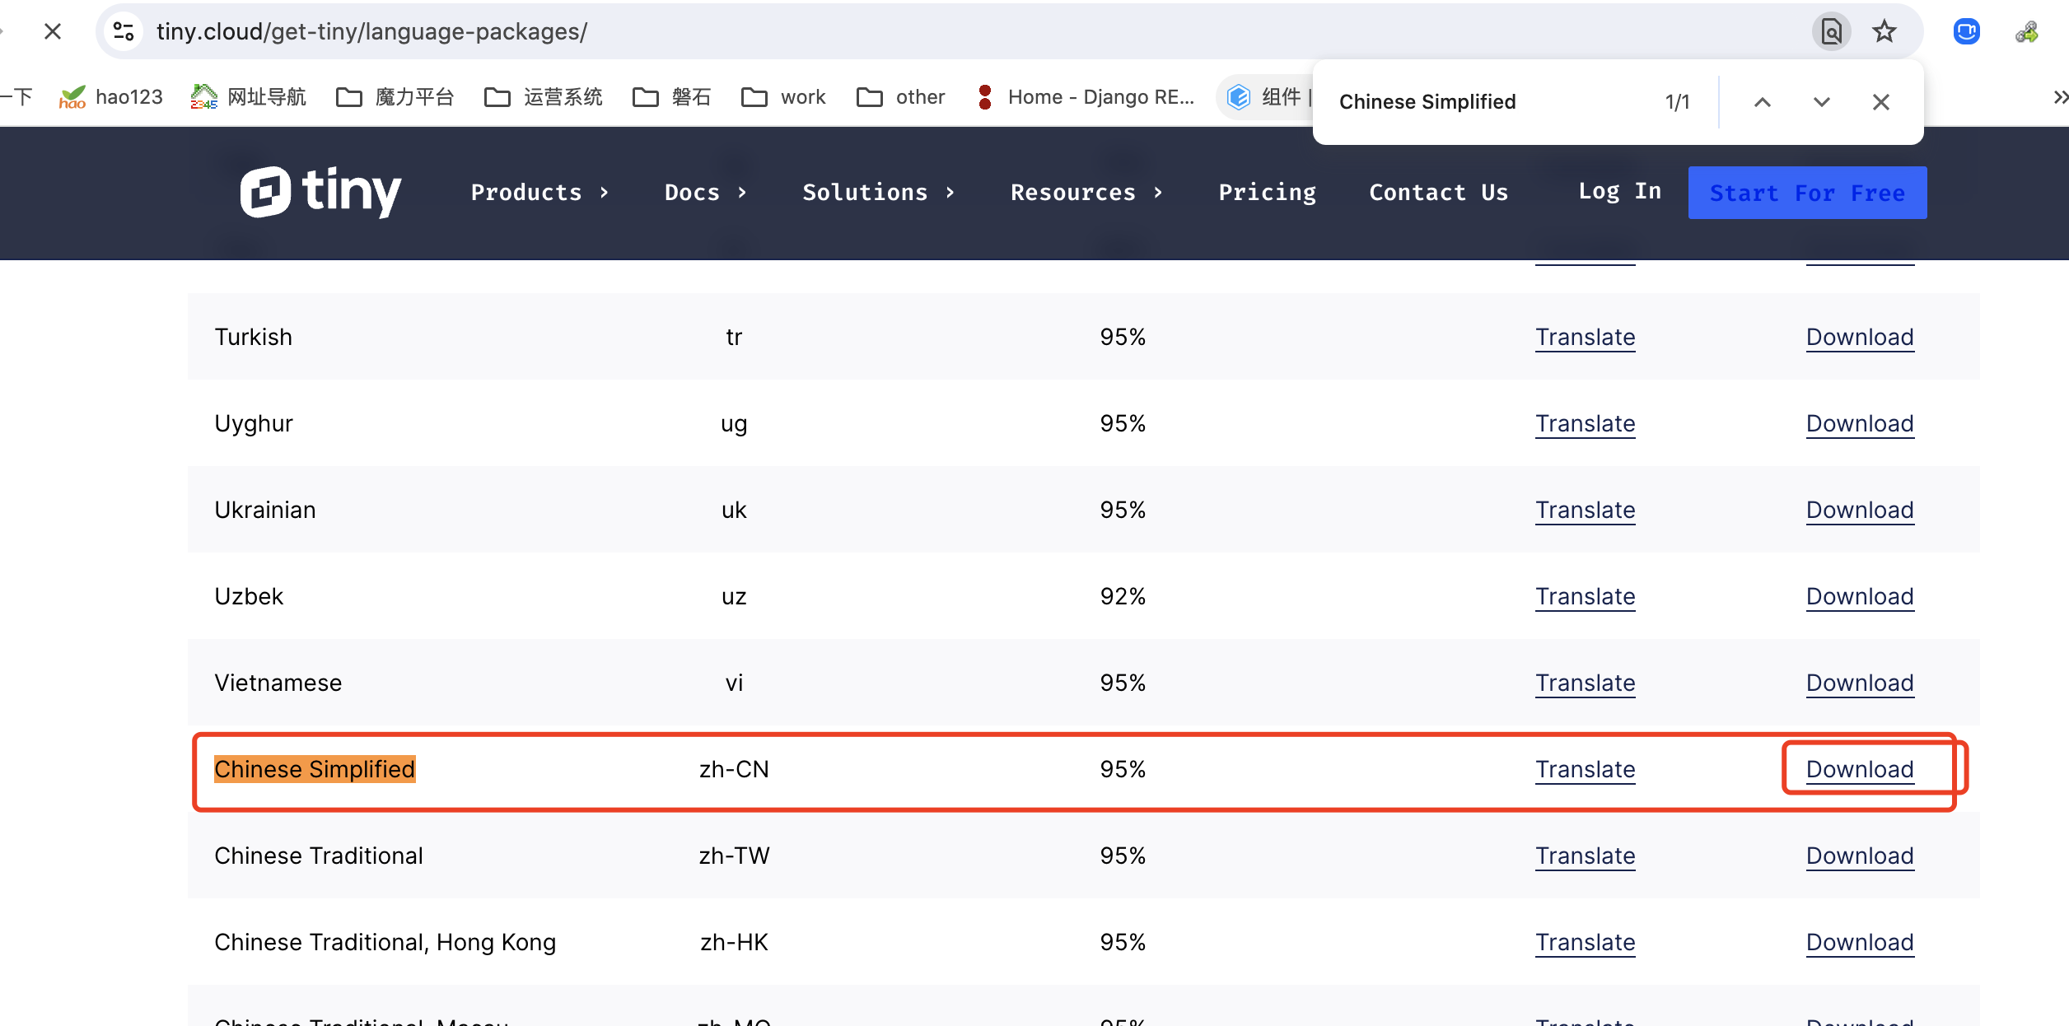Viewport: 2069px width, 1026px height.
Task: Expand the Docs menu
Action: point(705,193)
